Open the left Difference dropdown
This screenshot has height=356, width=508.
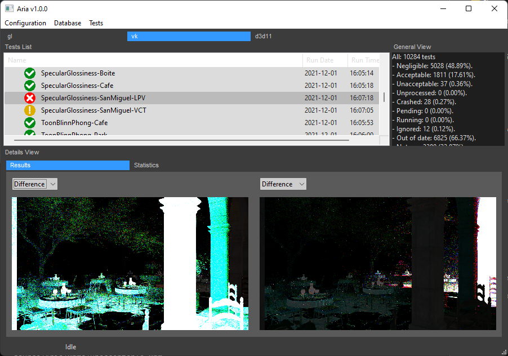tap(35, 184)
